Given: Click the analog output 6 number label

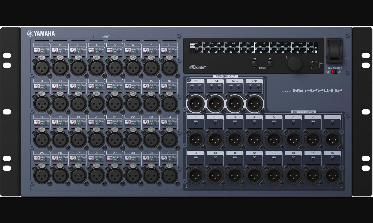Looking at the screenshot, I should pyautogui.click(x=293, y=117).
